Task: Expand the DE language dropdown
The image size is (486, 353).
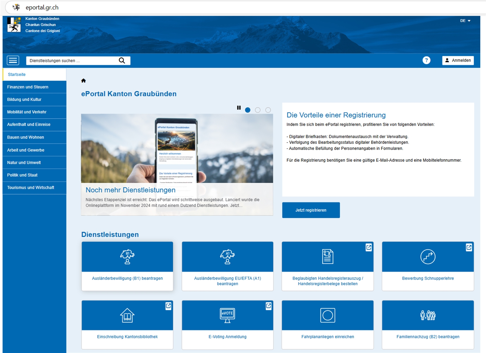Action: [465, 21]
